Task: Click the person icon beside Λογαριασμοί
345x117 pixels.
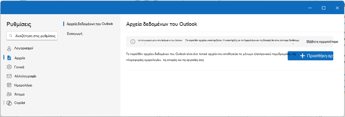Action: tap(9, 48)
